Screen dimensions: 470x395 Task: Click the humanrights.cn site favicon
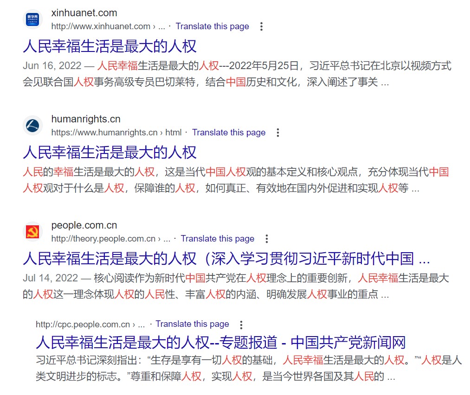point(32,126)
